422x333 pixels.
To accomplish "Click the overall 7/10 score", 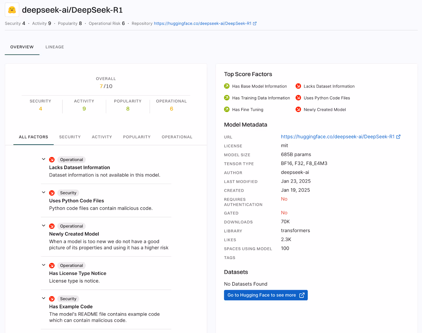I will pyautogui.click(x=106, y=86).
